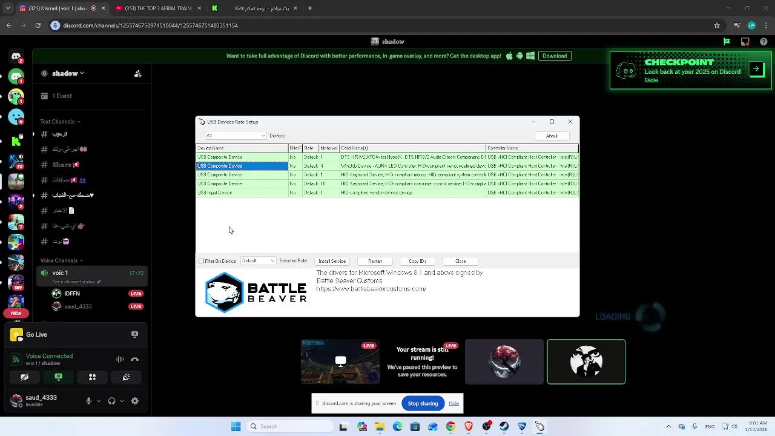Screen dimensions: 775x436
Task: Reload the browser page
Action: coord(38,25)
